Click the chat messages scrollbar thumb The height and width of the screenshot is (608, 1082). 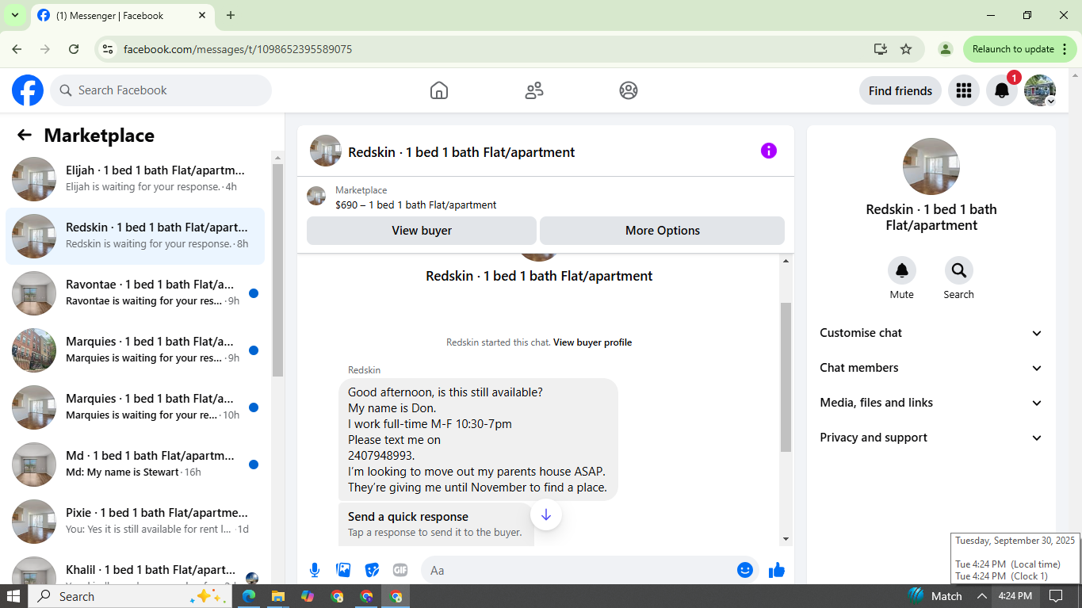tap(786, 377)
